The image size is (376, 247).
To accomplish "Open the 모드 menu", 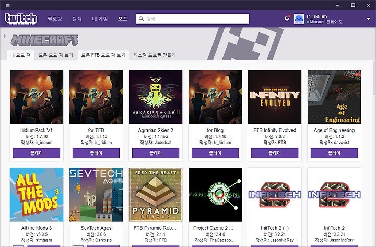I will coord(123,19).
